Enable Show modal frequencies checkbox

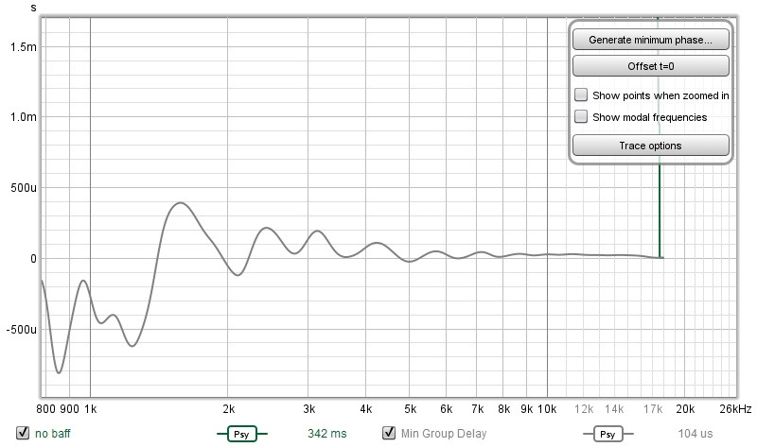(581, 116)
